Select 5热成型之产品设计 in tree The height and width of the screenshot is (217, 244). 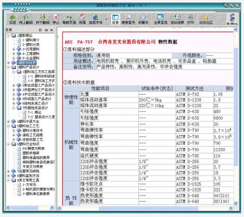[x=37, y=99]
